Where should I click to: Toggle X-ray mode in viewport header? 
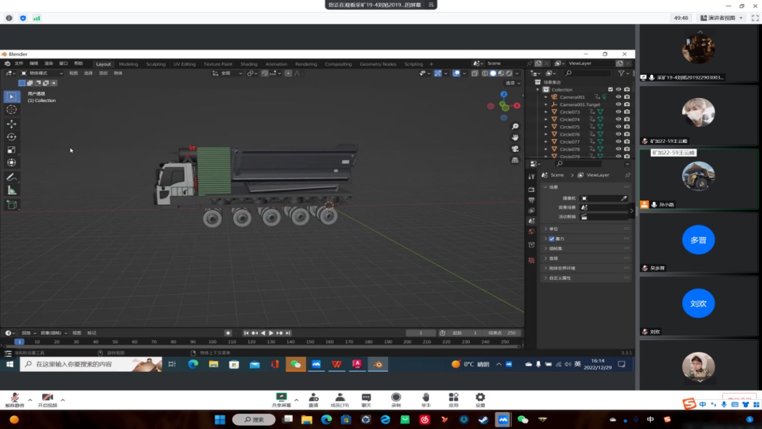point(475,74)
